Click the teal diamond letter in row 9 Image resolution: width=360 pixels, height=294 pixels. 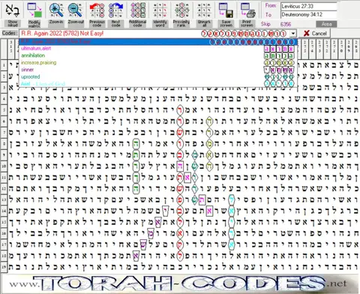(x=194, y=154)
